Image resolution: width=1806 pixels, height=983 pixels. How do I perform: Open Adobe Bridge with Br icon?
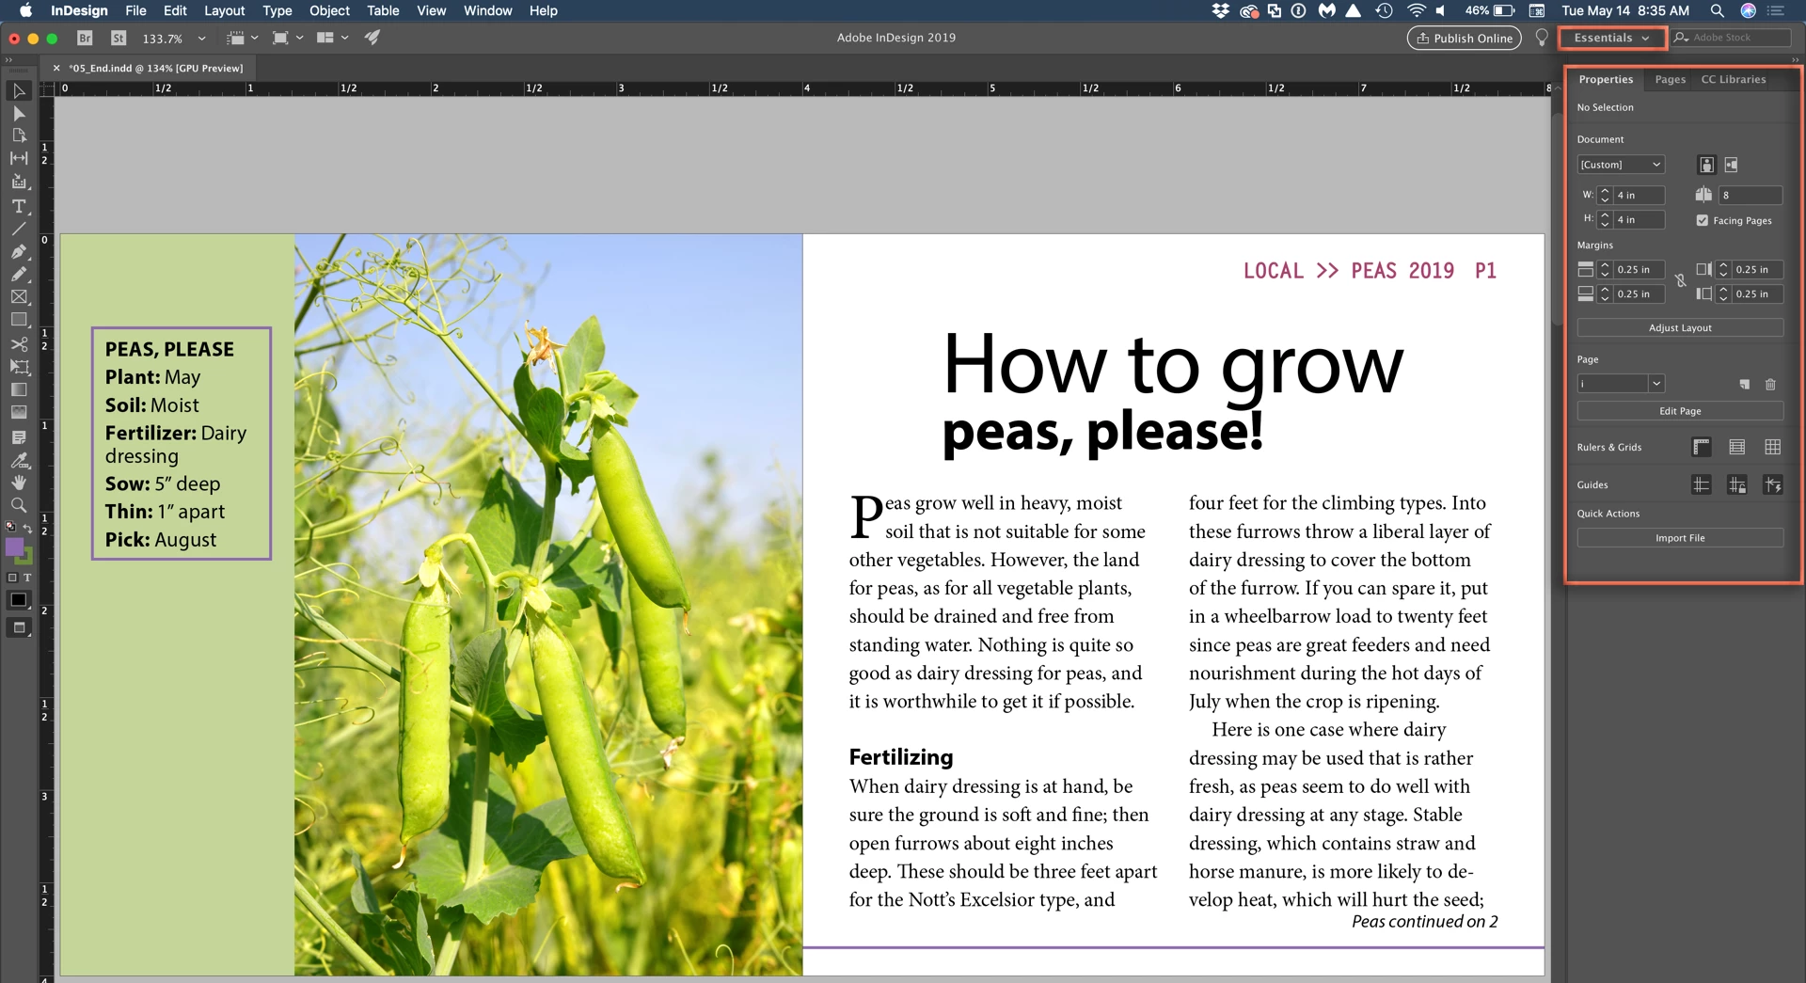click(85, 38)
